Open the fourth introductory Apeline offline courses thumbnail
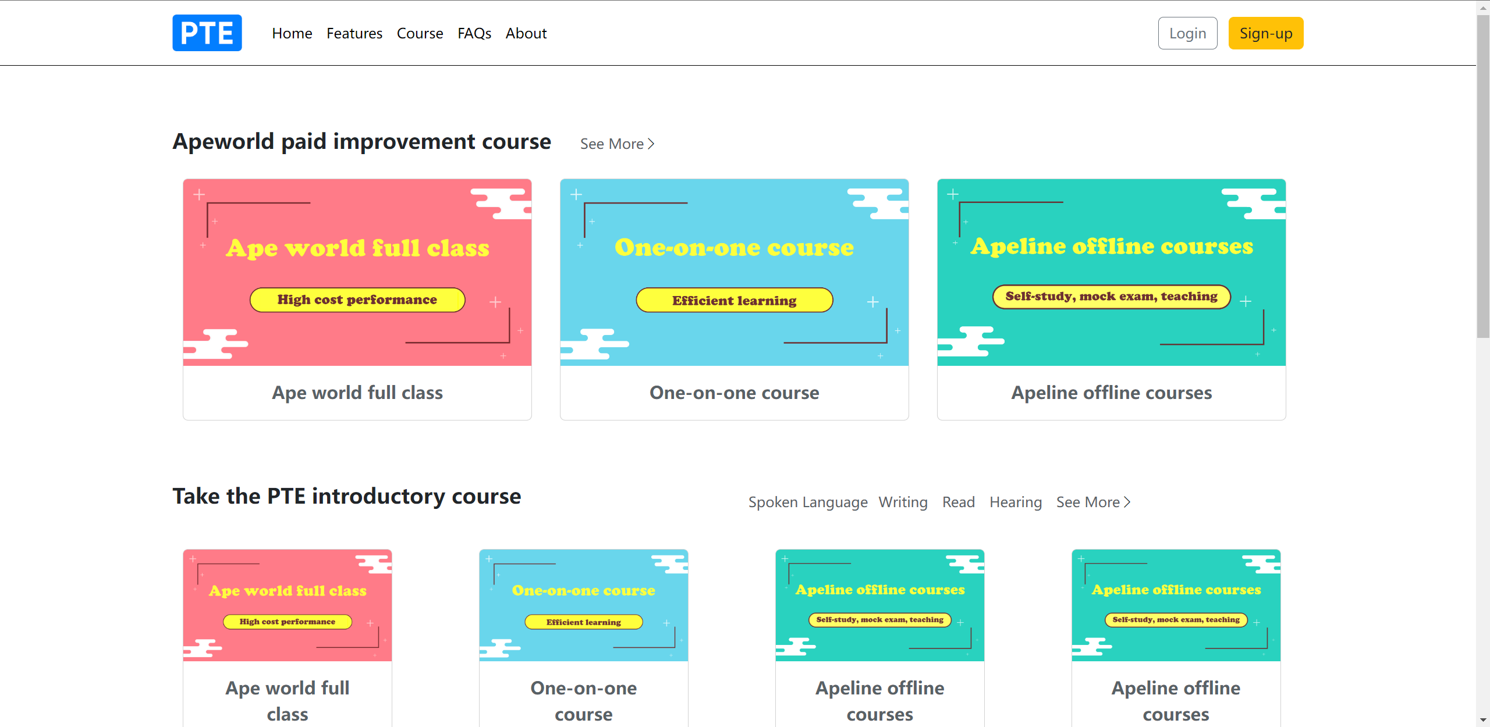 pyautogui.click(x=1176, y=605)
